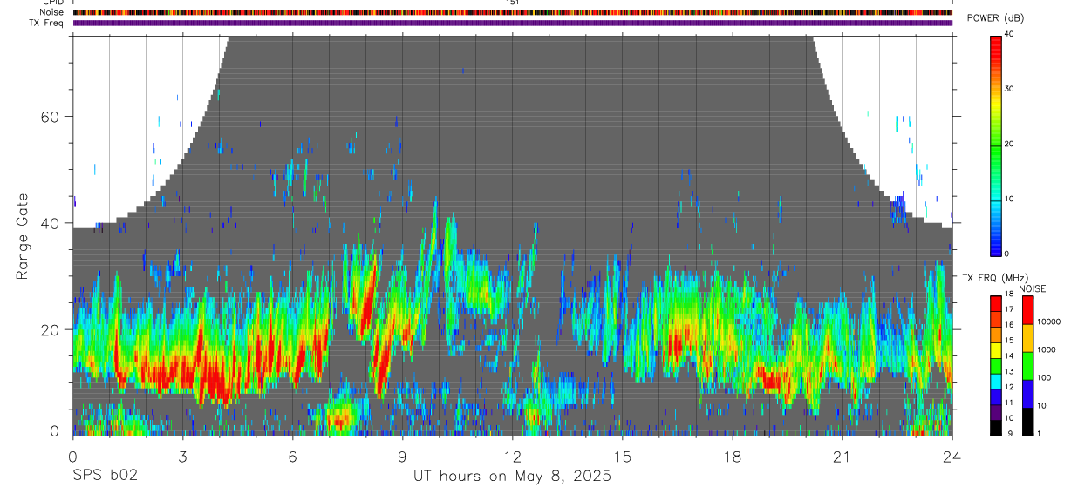Click the 3 hour tick label

point(182,456)
